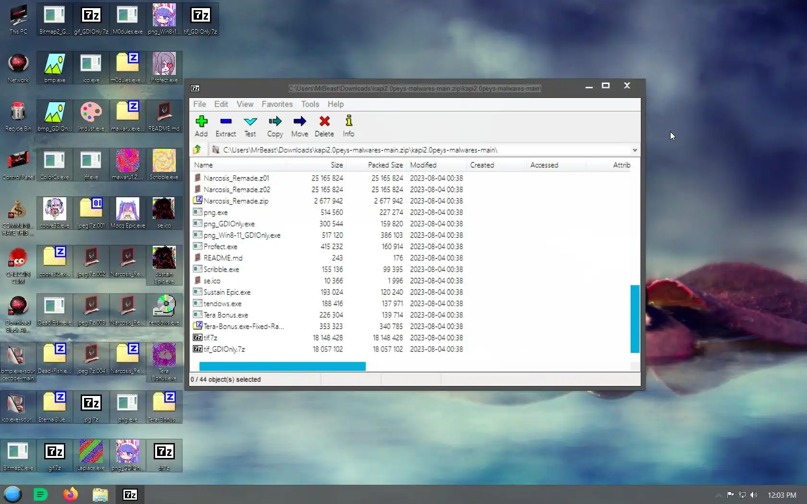807x504 pixels.
Task: Select jpeg.7z.001 on the desktop
Action: click(x=91, y=213)
